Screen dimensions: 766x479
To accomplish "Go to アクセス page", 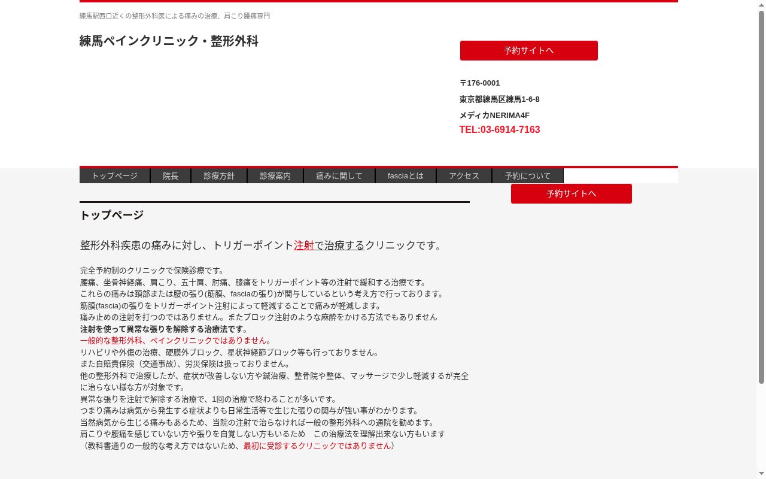I will (464, 176).
